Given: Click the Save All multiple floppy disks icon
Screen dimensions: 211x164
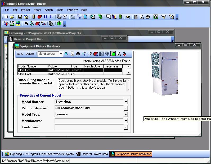Looking at the screenshot, I should pos(26,17).
